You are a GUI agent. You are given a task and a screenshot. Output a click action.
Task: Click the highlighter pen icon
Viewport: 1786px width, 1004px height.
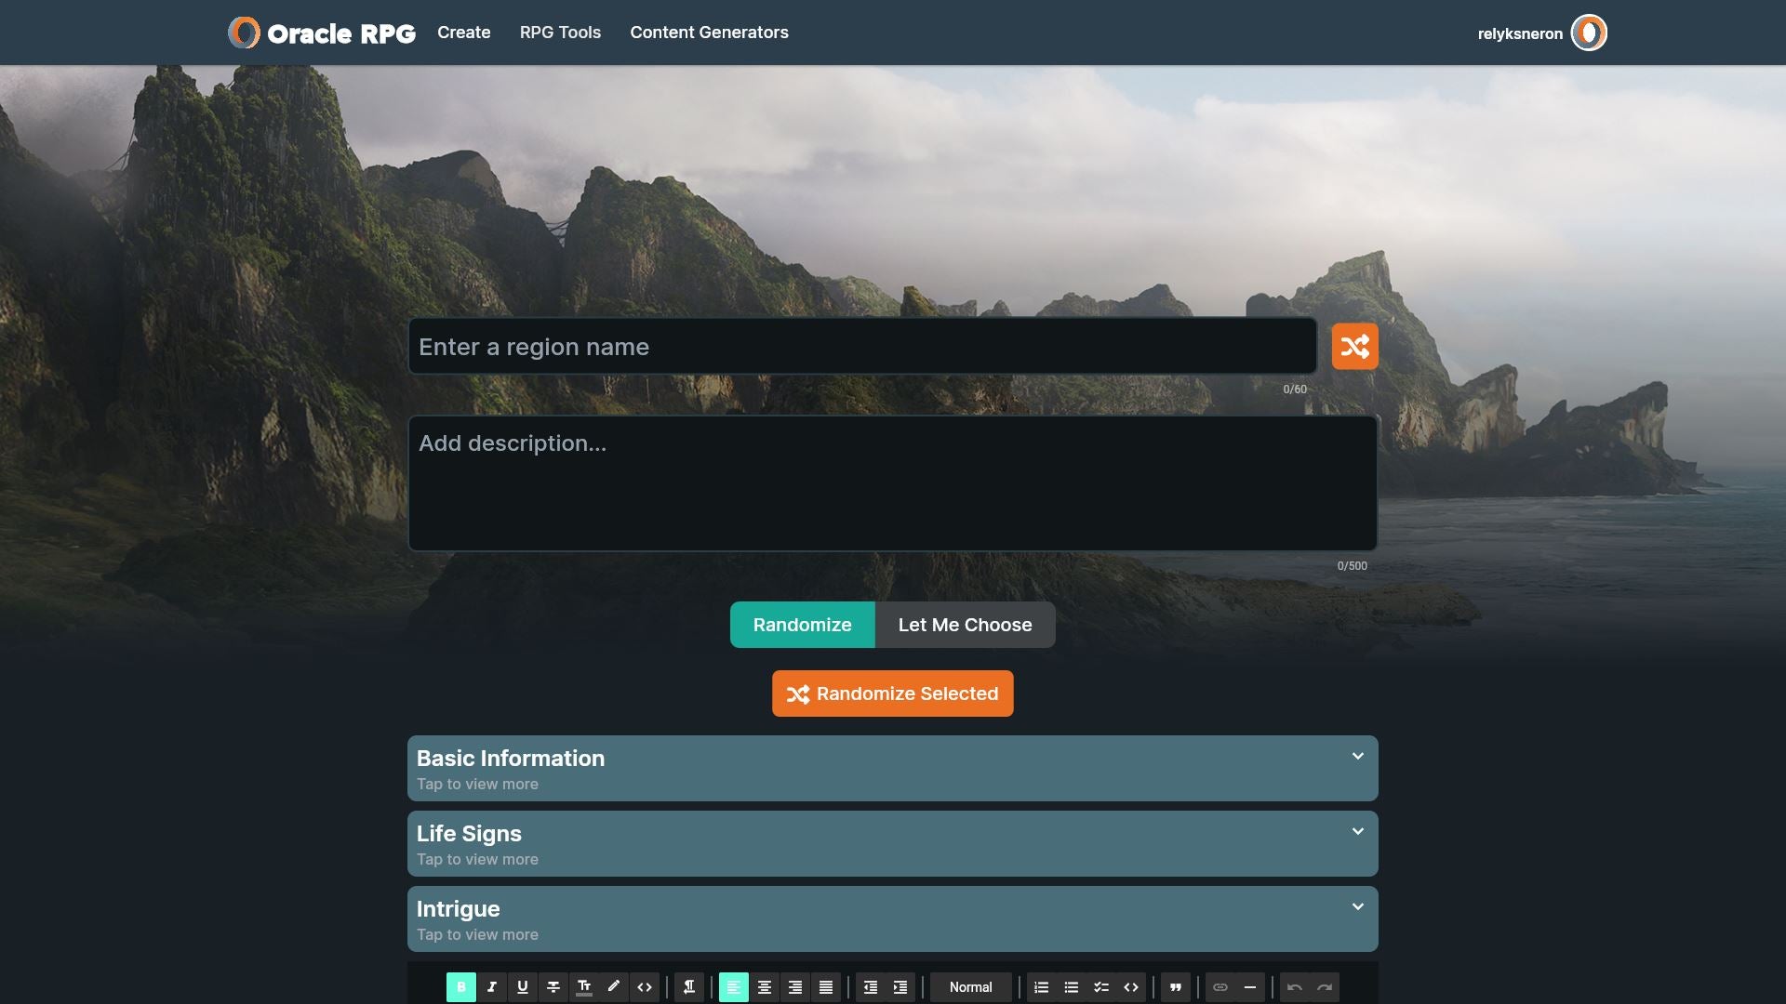click(x=614, y=987)
